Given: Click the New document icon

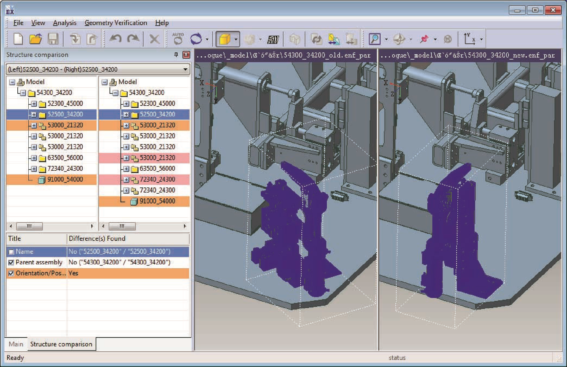Looking at the screenshot, I should tap(18, 39).
